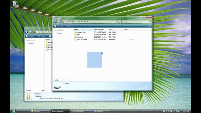The image size is (201, 113).
Task: Switch to the active Local Disk (C:) taskbar button
Action: pos(60,111)
